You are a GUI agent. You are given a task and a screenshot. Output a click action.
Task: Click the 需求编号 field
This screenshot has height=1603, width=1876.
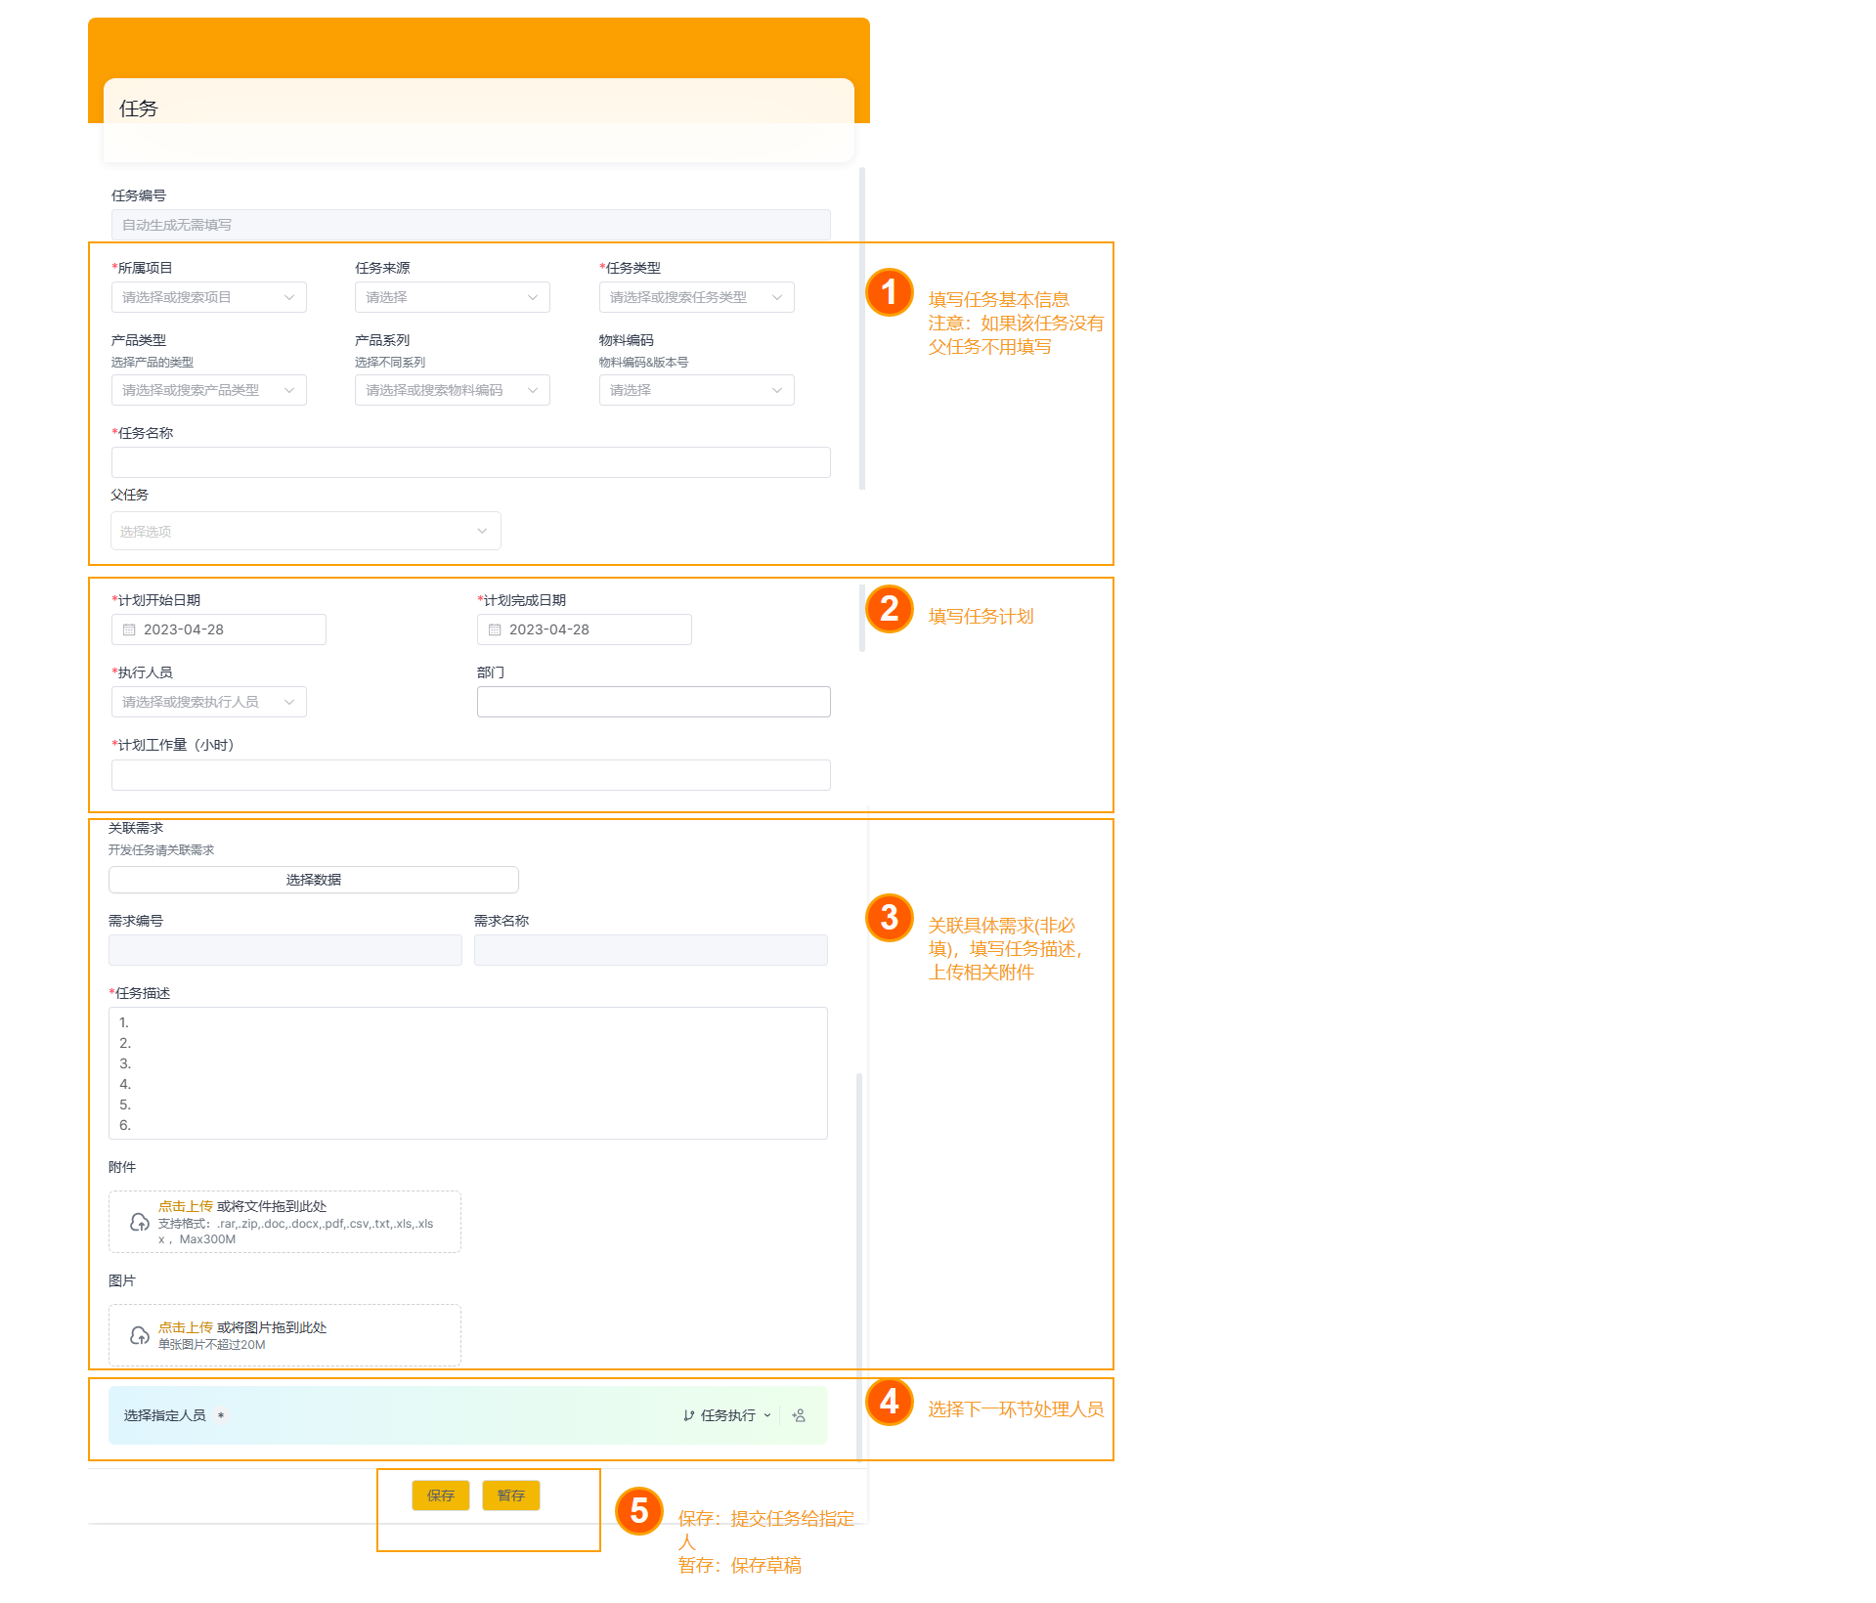[x=284, y=950]
